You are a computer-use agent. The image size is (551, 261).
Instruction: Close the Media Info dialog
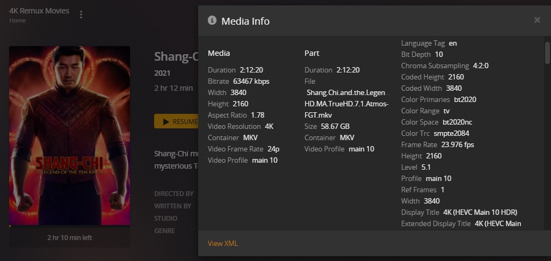537,20
